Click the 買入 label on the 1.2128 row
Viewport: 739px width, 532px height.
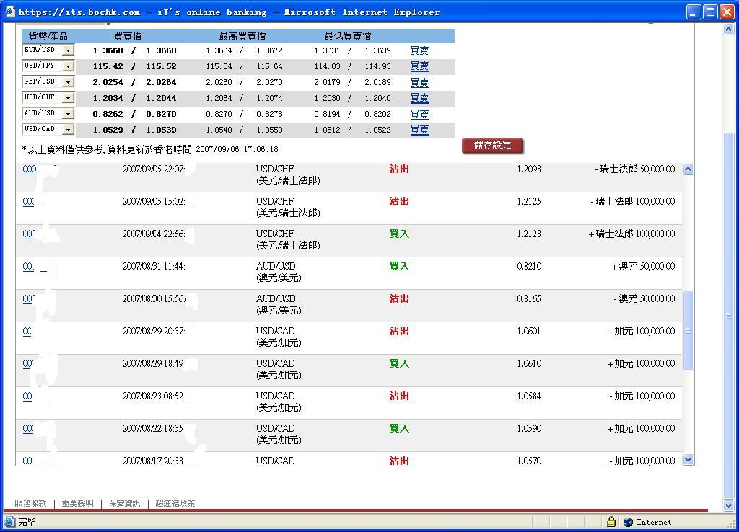[x=399, y=234]
